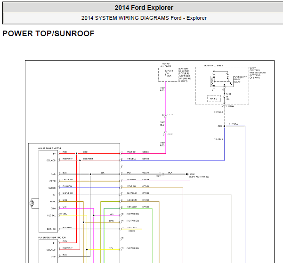Click the HOT AT ALL TIMES label above BCM
283x263 pixels.
point(213,66)
